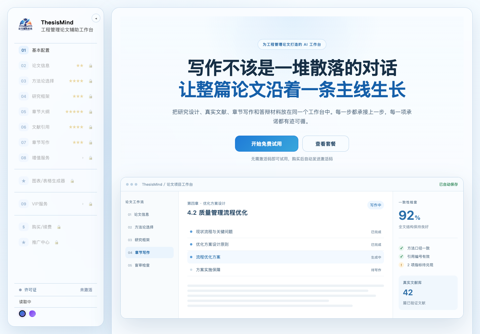Click the 方案实施保障 row

(286, 270)
